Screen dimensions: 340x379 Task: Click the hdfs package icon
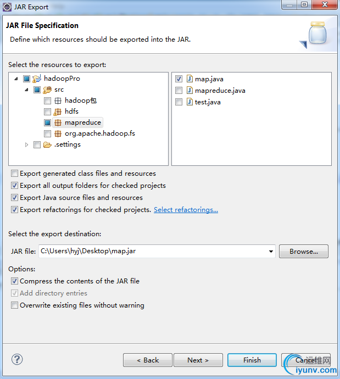pyautogui.click(x=58, y=112)
